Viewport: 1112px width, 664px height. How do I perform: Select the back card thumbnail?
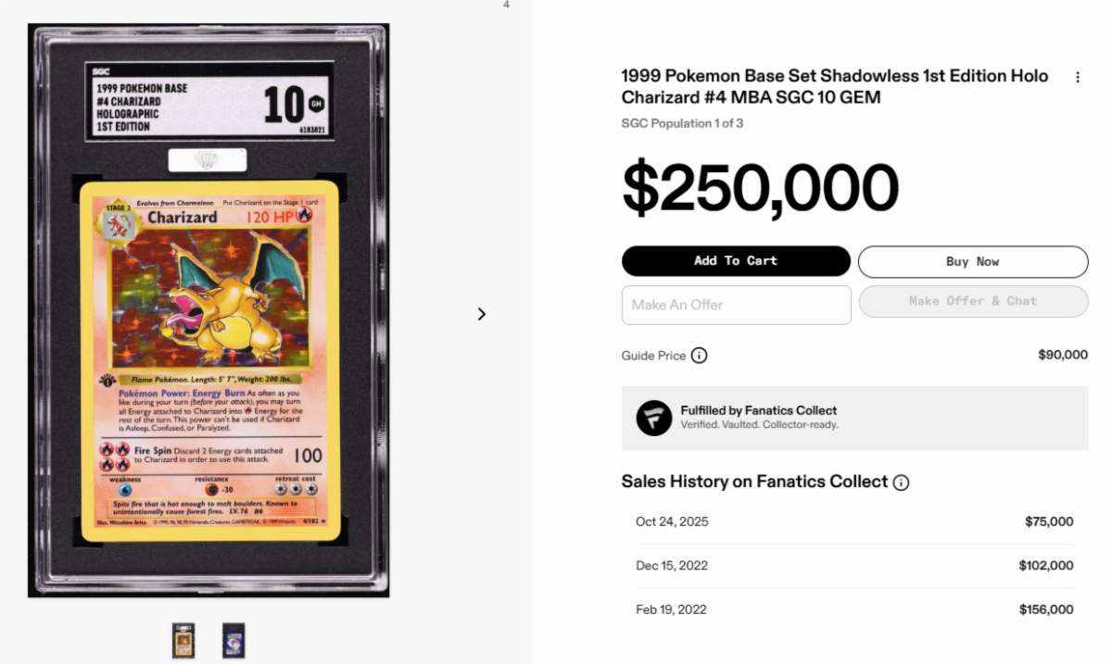(234, 641)
